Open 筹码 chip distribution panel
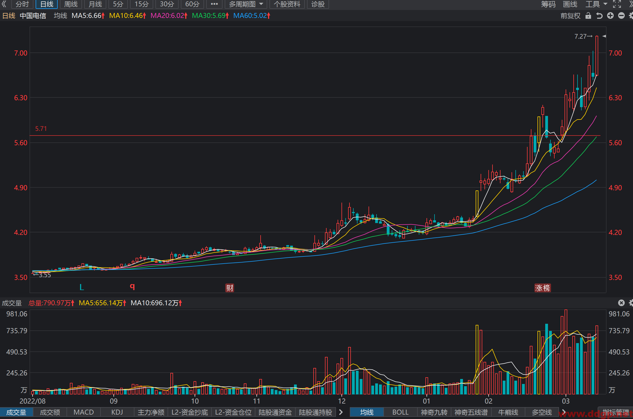Viewport: 633px width, 419px height. (x=548, y=4)
